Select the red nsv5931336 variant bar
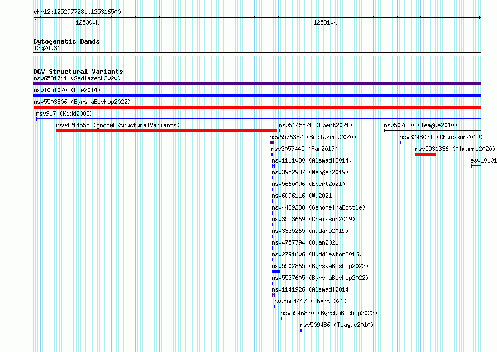The height and width of the screenshot is (352, 497). [426, 154]
